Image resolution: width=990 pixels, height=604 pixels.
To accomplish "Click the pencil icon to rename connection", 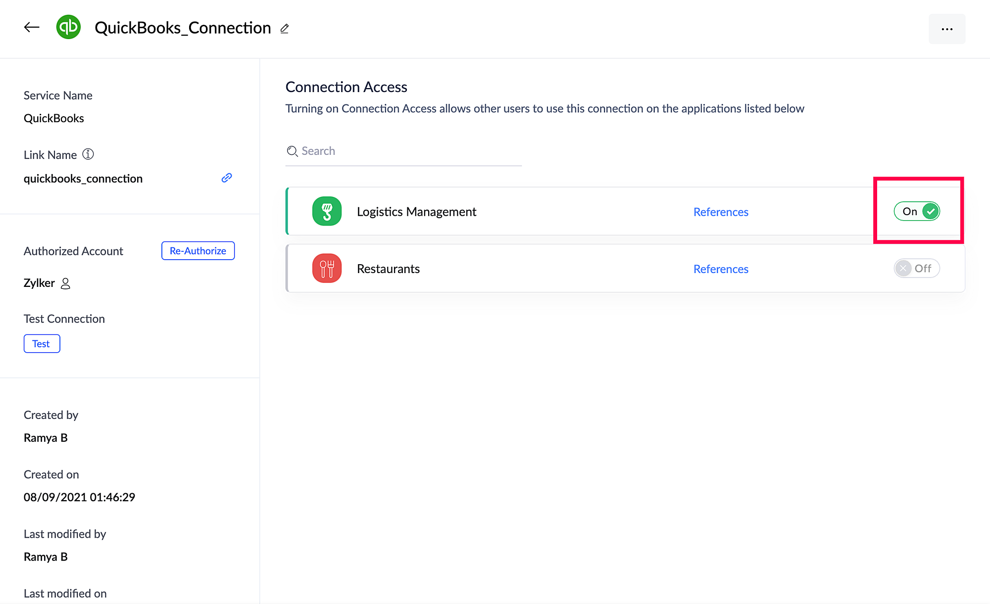I will point(284,29).
